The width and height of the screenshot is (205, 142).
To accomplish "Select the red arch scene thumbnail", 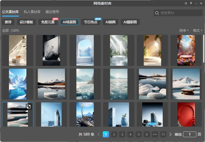I will pos(186,114).
